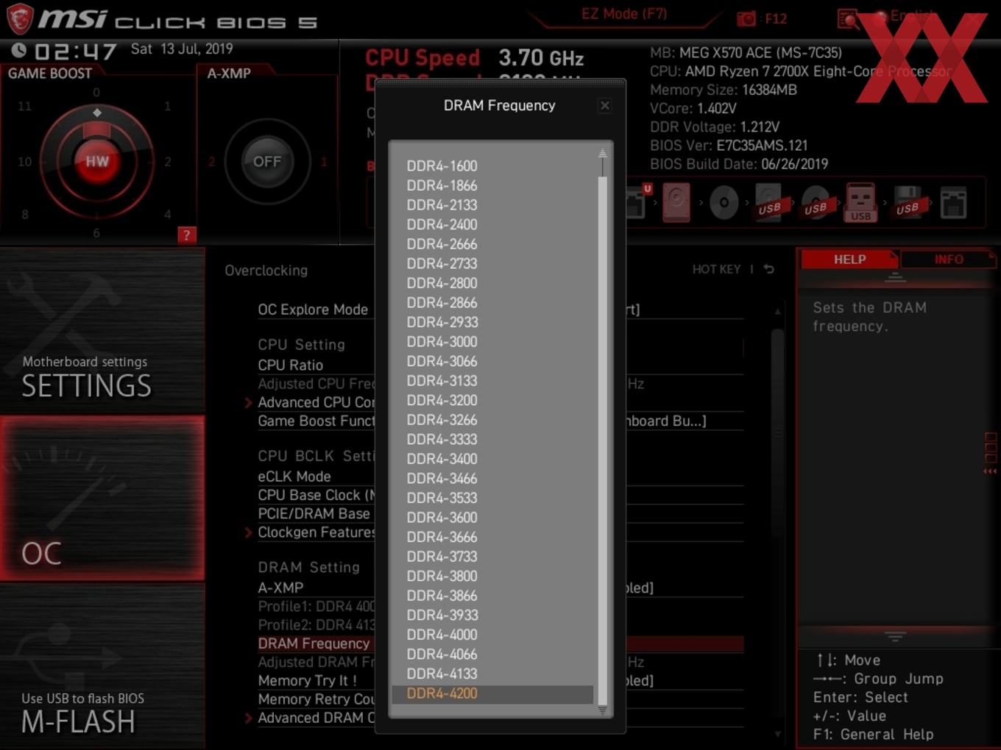Select the USB CD/DVD boot icon

point(815,203)
